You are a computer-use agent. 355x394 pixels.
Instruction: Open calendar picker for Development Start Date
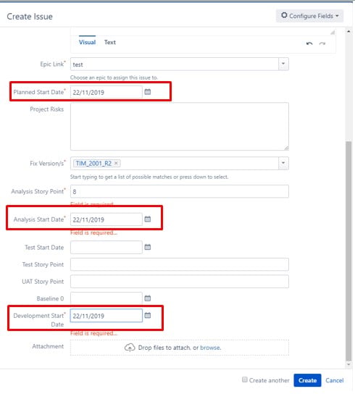pyautogui.click(x=148, y=315)
